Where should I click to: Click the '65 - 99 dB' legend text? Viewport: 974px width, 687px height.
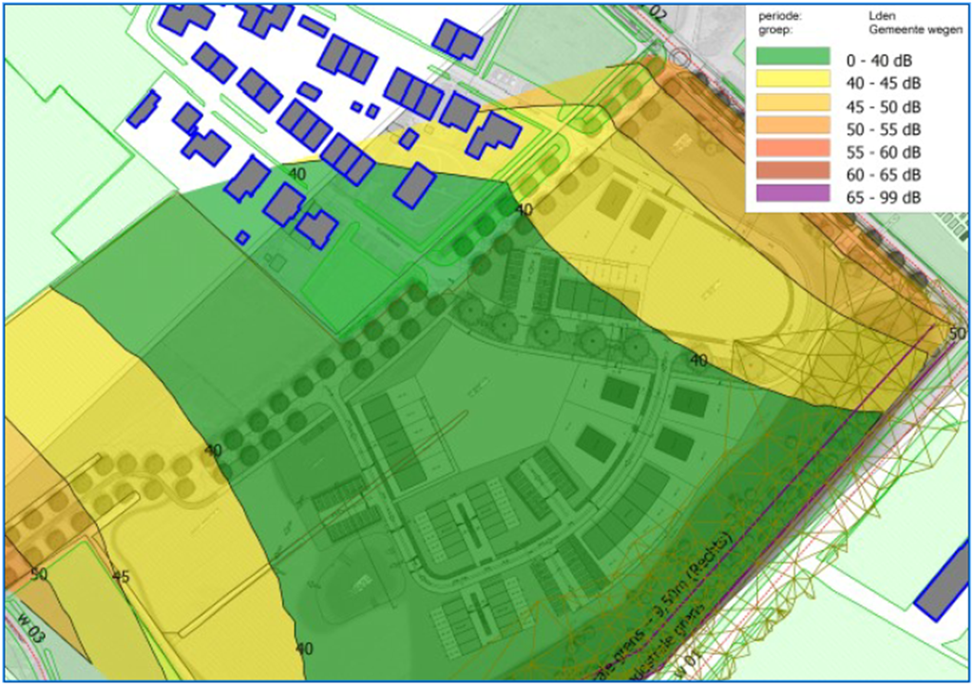click(883, 197)
